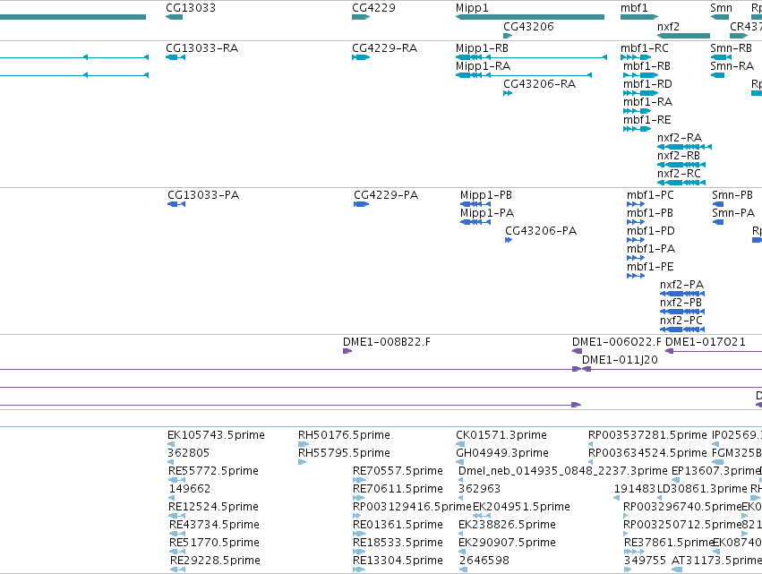Select the RE70557.5prime EST glyph
762x574 pixels.
(x=360, y=480)
